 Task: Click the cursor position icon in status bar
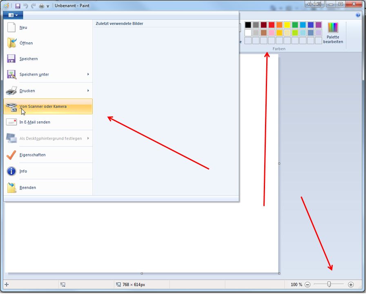coord(7,285)
